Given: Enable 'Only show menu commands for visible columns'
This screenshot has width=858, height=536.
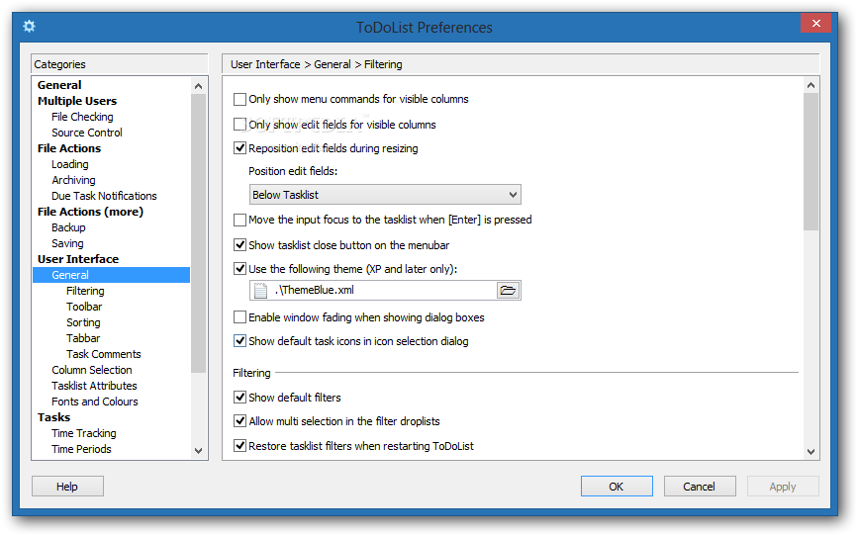Looking at the screenshot, I should pyautogui.click(x=239, y=99).
